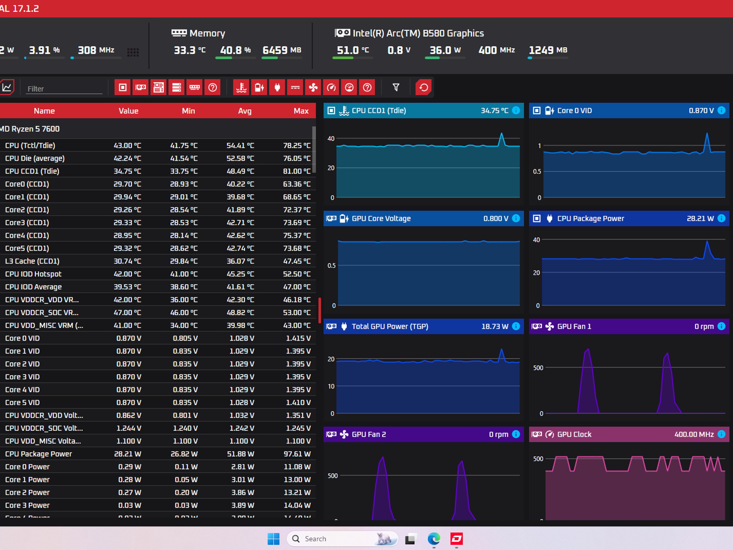
Task: Click the red monitoring app taskbar icon
Action: (457, 539)
